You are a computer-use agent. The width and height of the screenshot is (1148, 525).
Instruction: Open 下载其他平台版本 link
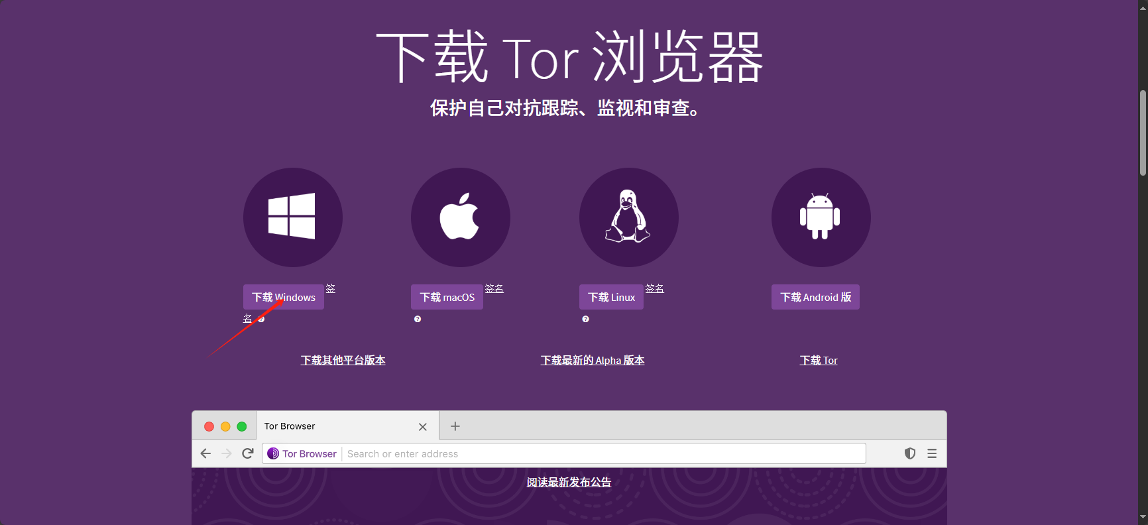[343, 360]
